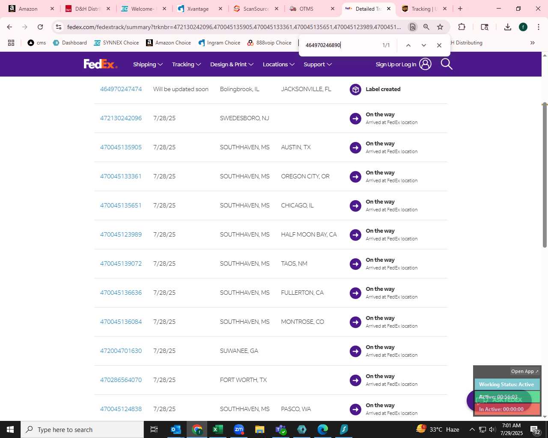This screenshot has width=548, height=438.
Task: Click Sign Up or Log In
Action: (396, 65)
